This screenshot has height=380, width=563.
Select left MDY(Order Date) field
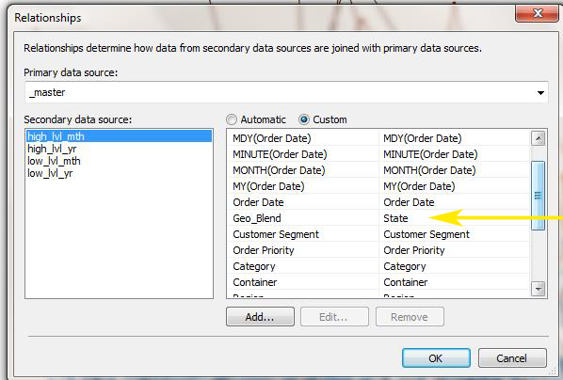[x=272, y=138]
